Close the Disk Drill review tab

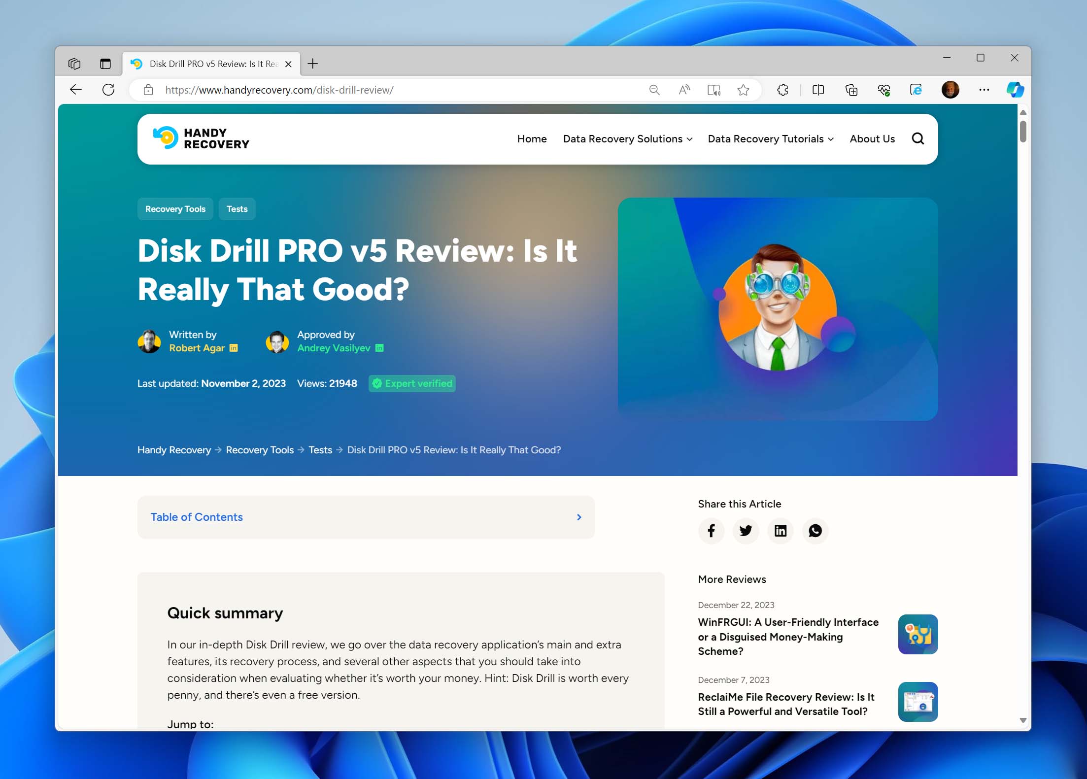tap(289, 64)
